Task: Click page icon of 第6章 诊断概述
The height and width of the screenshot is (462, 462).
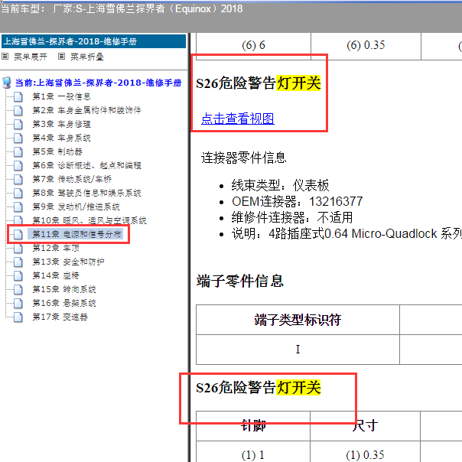Action: coord(18,165)
